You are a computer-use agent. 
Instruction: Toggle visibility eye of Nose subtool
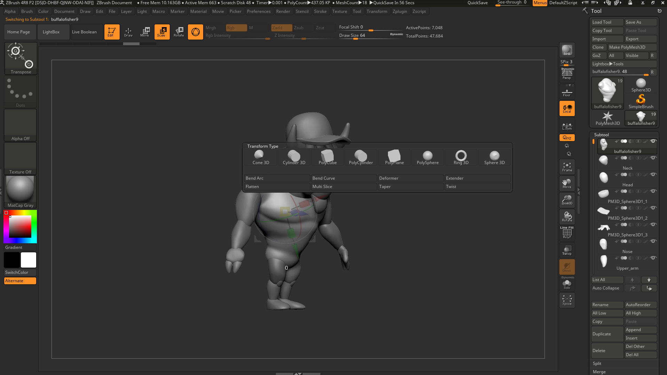tap(653, 241)
